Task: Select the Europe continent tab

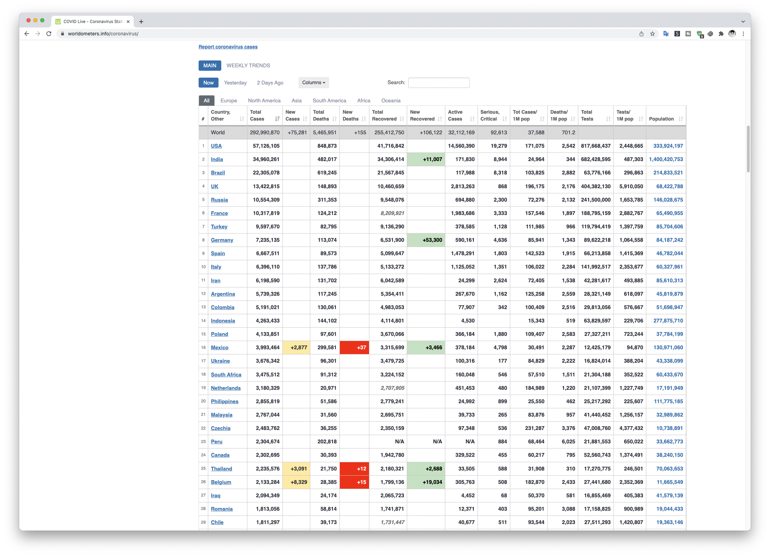Action: click(228, 101)
